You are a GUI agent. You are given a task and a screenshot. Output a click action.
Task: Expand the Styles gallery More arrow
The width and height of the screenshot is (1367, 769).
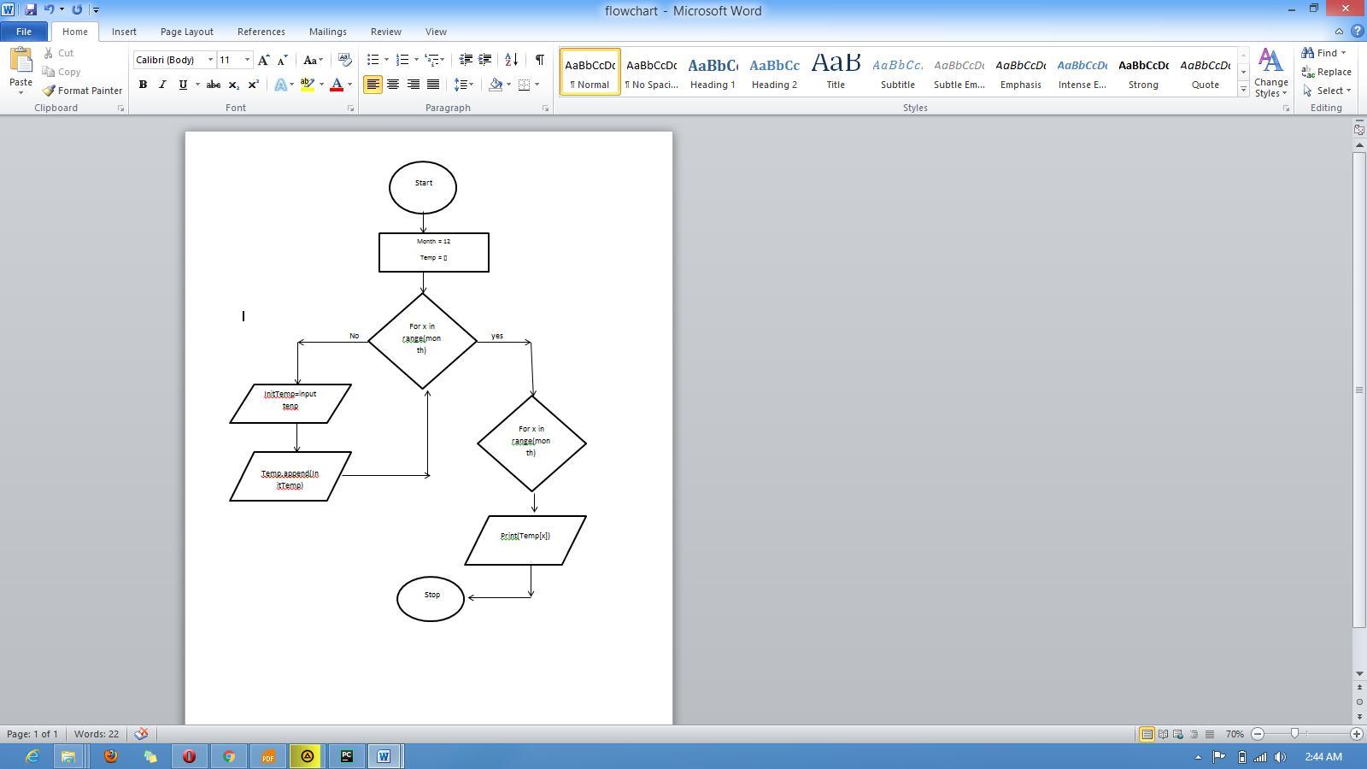(1243, 90)
